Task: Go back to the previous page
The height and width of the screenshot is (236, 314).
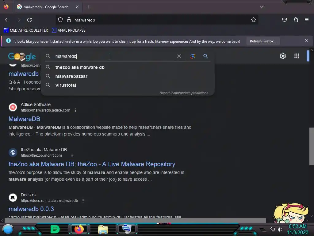Action: (7, 20)
